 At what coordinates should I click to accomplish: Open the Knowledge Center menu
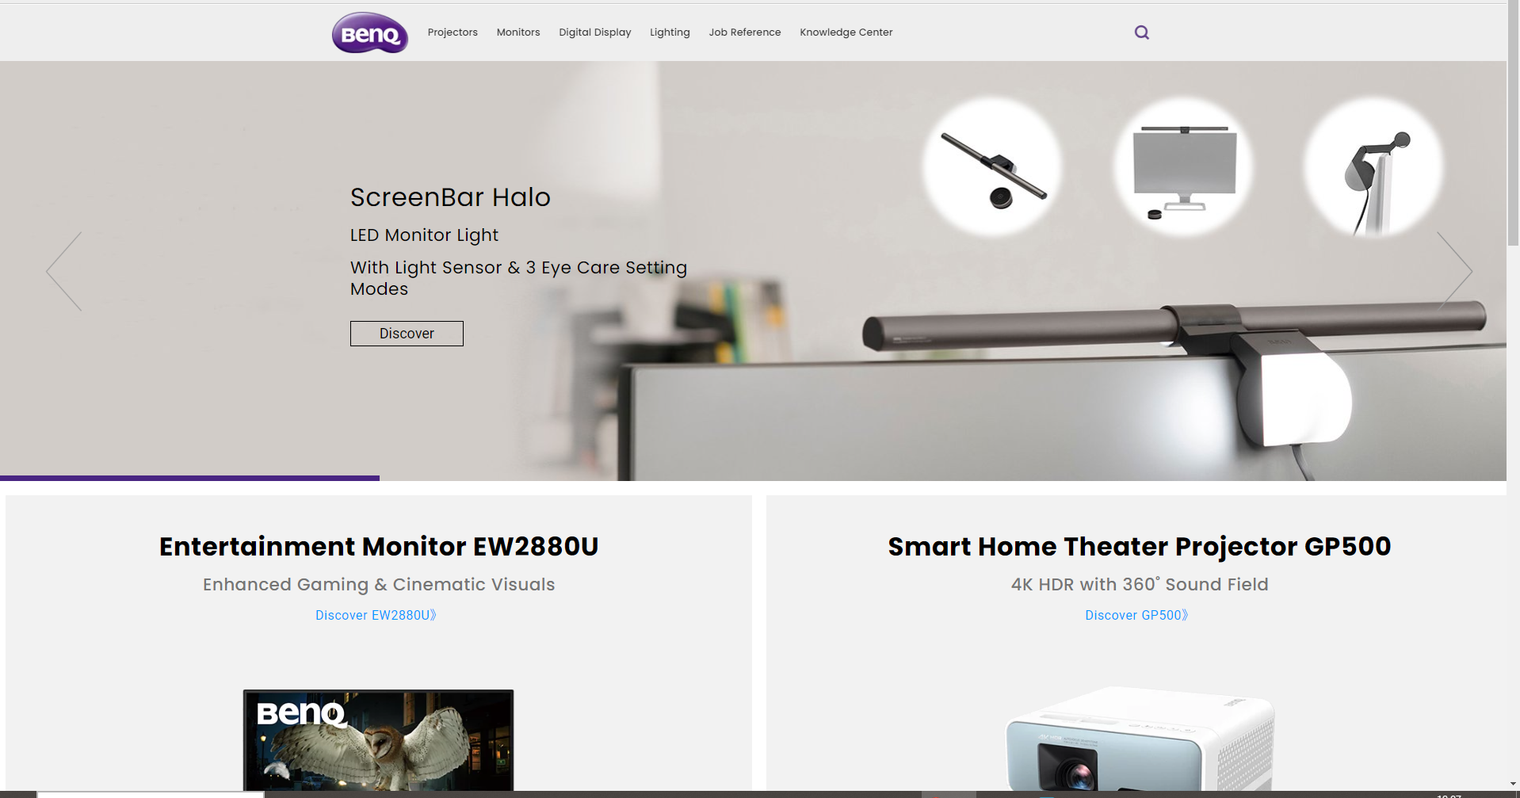coord(846,32)
